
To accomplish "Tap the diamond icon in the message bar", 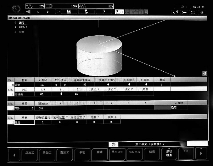I will click(113, 144).
